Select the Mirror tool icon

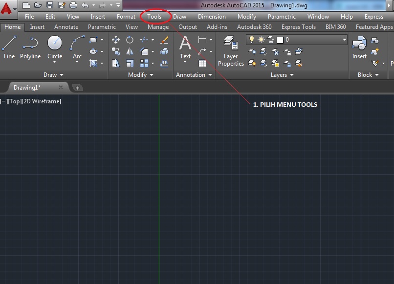[x=130, y=51]
